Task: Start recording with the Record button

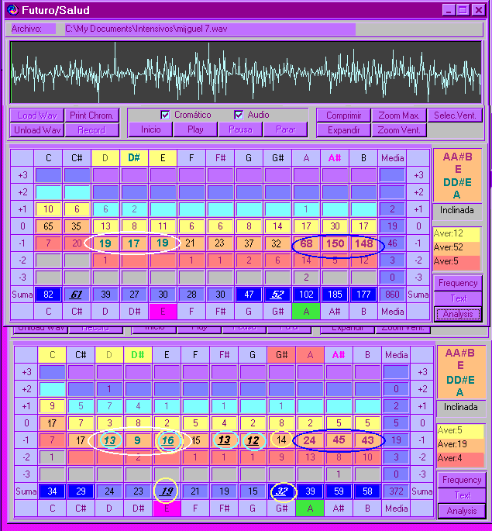Action: pyautogui.click(x=91, y=130)
